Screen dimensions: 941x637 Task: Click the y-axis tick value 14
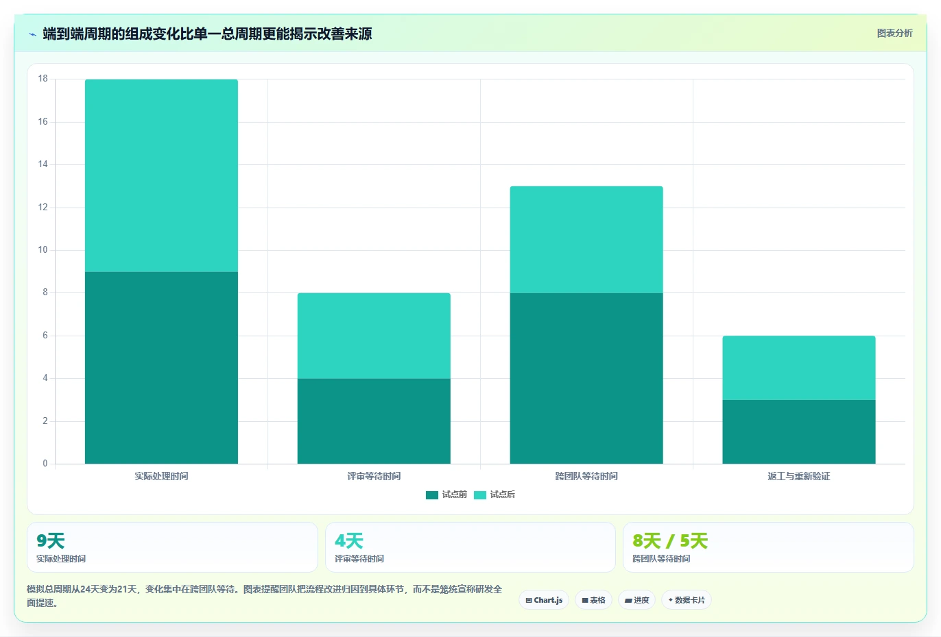[x=43, y=164]
